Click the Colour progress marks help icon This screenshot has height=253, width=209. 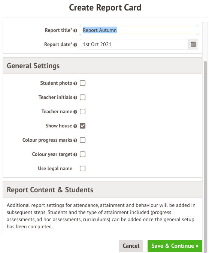(75, 141)
